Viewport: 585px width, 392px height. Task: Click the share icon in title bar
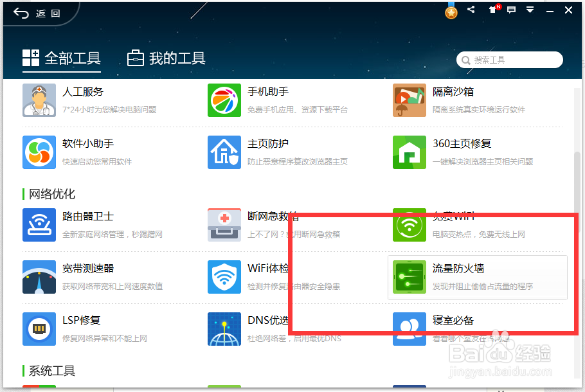point(471,10)
